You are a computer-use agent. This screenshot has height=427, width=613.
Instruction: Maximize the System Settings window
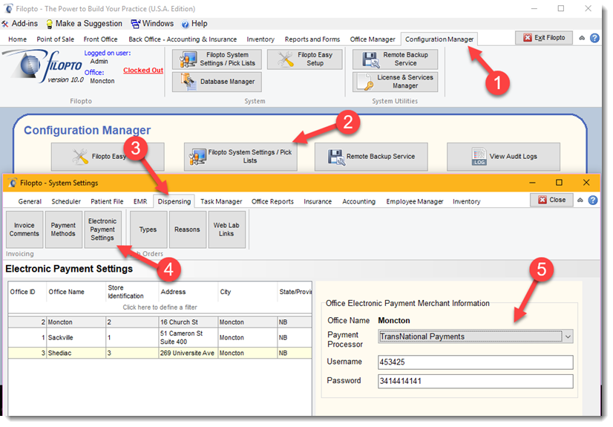click(559, 183)
